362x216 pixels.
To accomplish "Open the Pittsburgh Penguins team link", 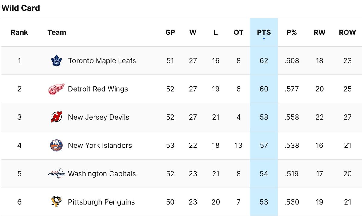I will (x=101, y=202).
